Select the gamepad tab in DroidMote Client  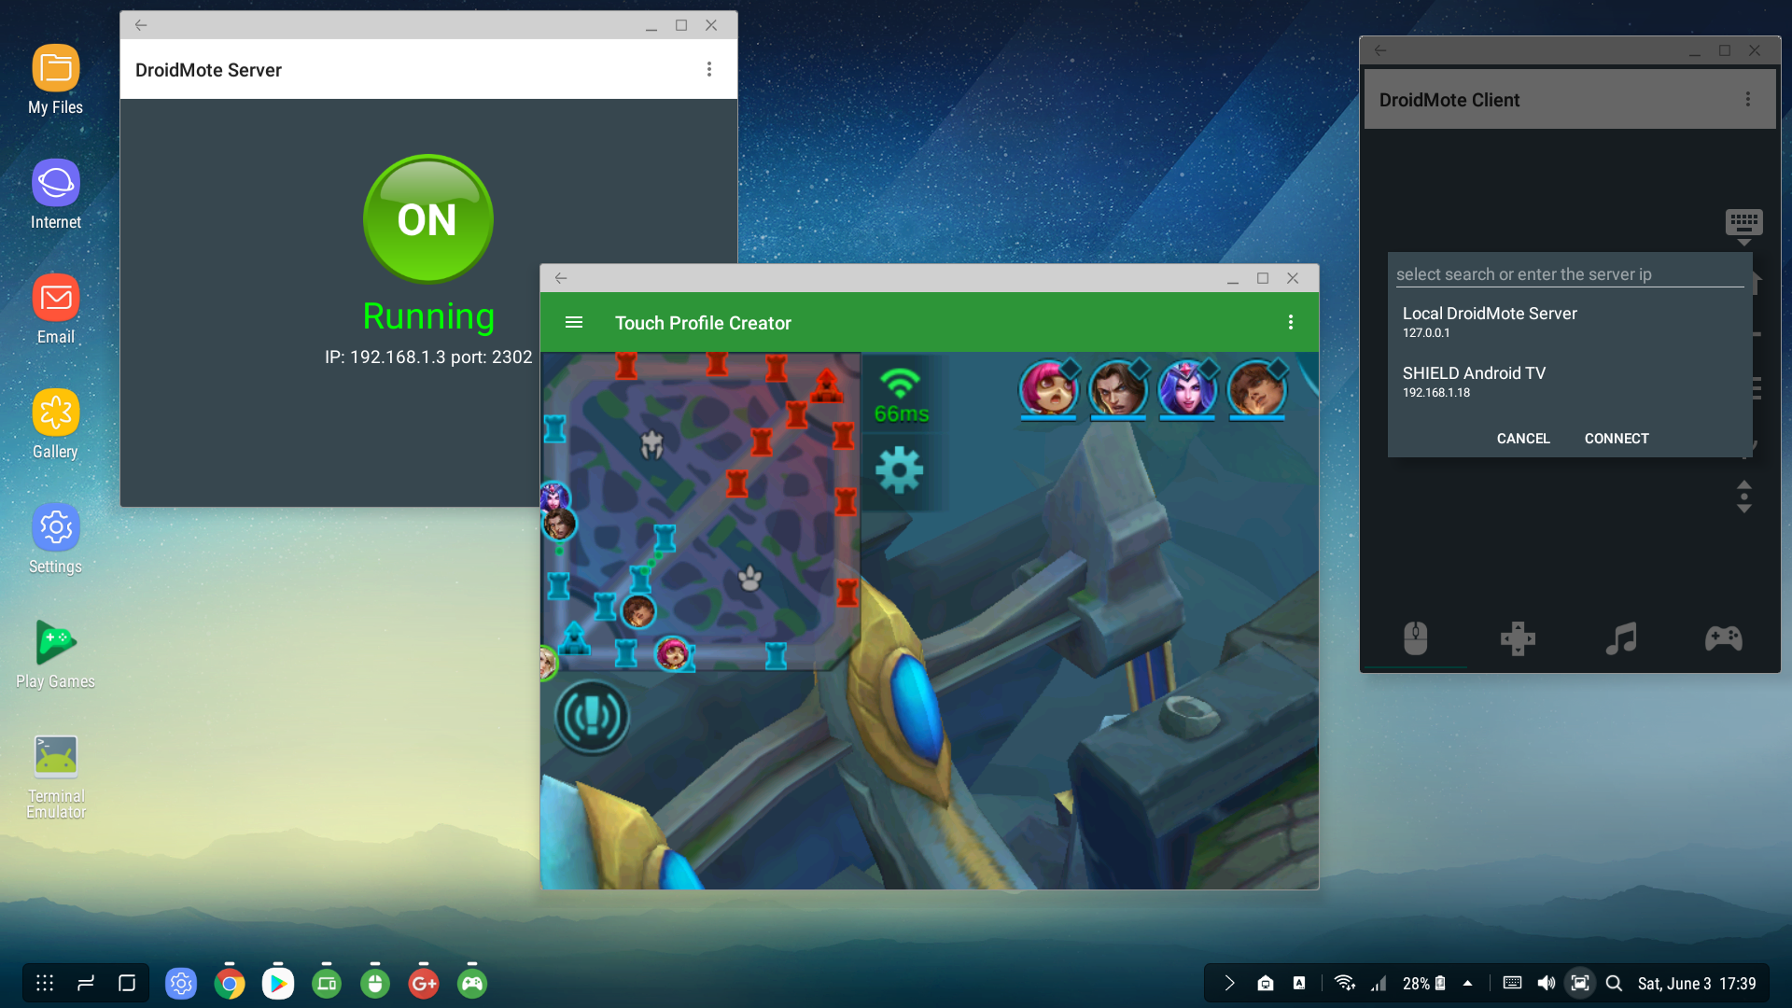tap(1723, 638)
